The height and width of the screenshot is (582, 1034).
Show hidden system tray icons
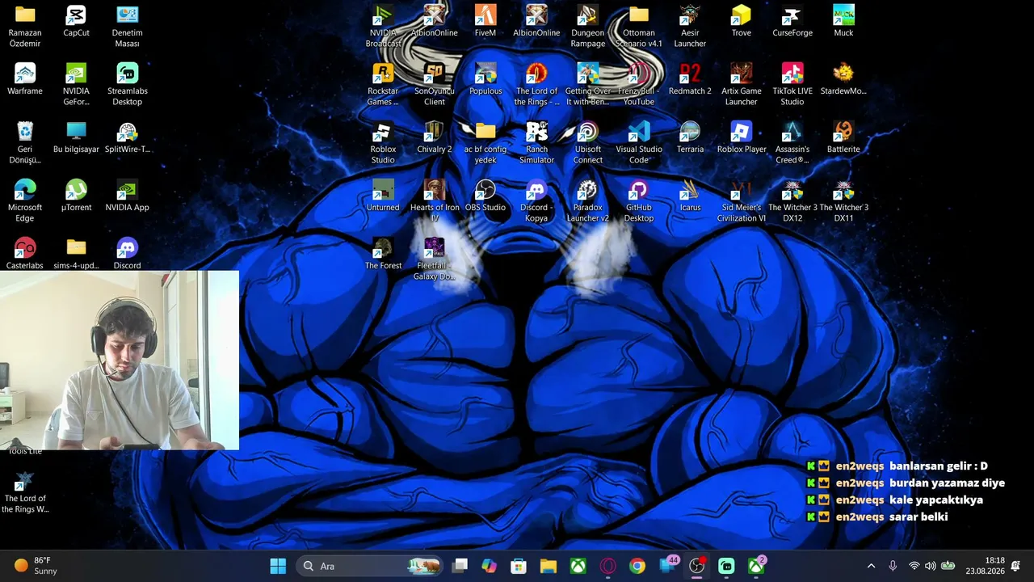click(871, 566)
